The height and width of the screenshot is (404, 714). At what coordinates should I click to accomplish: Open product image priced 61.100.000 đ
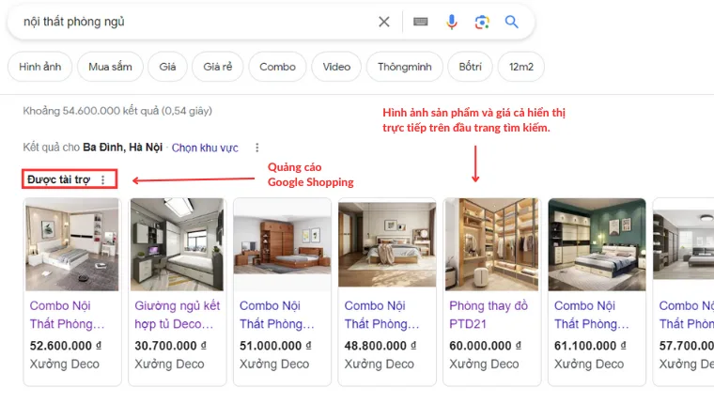point(597,244)
